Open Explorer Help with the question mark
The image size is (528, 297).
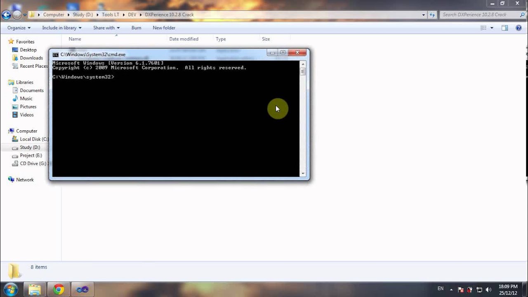519,28
